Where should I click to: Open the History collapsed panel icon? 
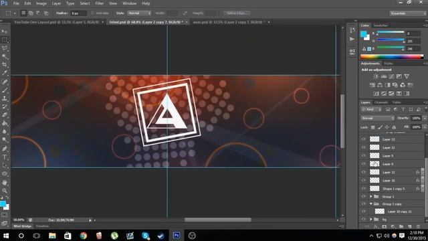(352, 30)
